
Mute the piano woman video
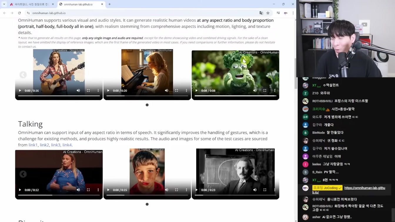167,90
